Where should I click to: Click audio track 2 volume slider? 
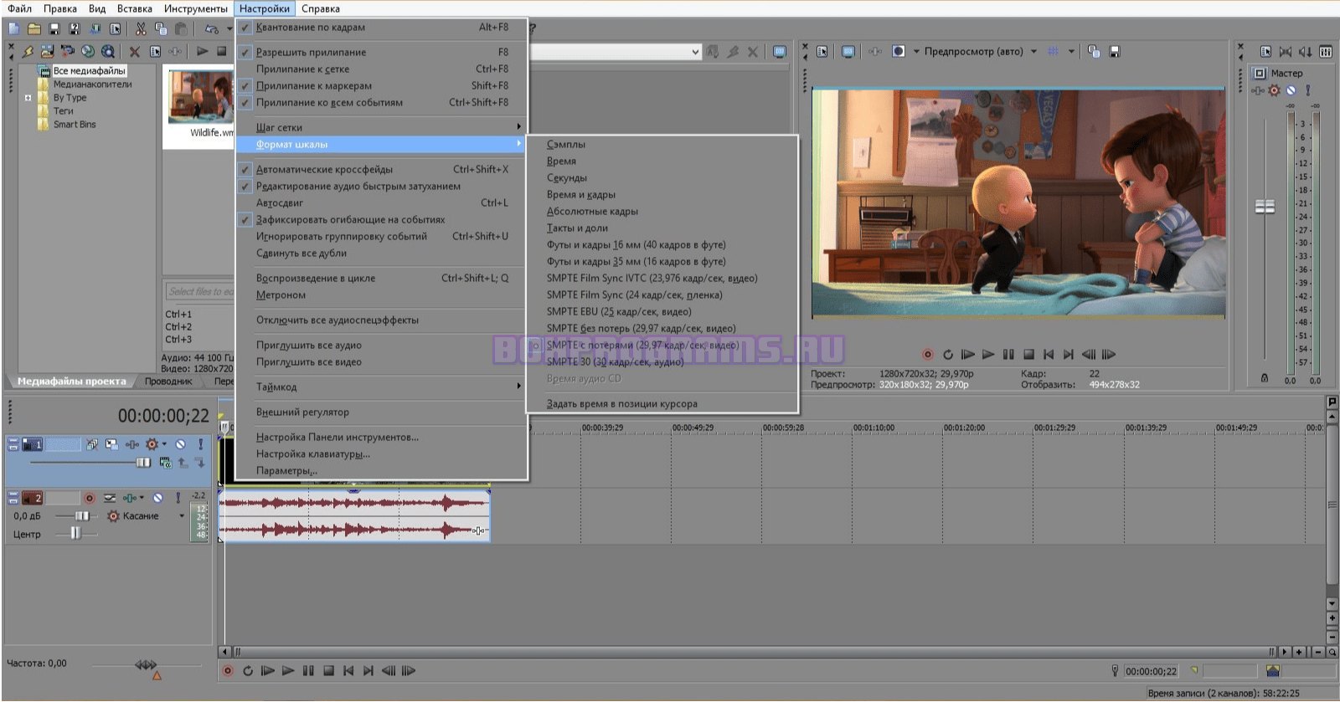pyautogui.click(x=81, y=516)
